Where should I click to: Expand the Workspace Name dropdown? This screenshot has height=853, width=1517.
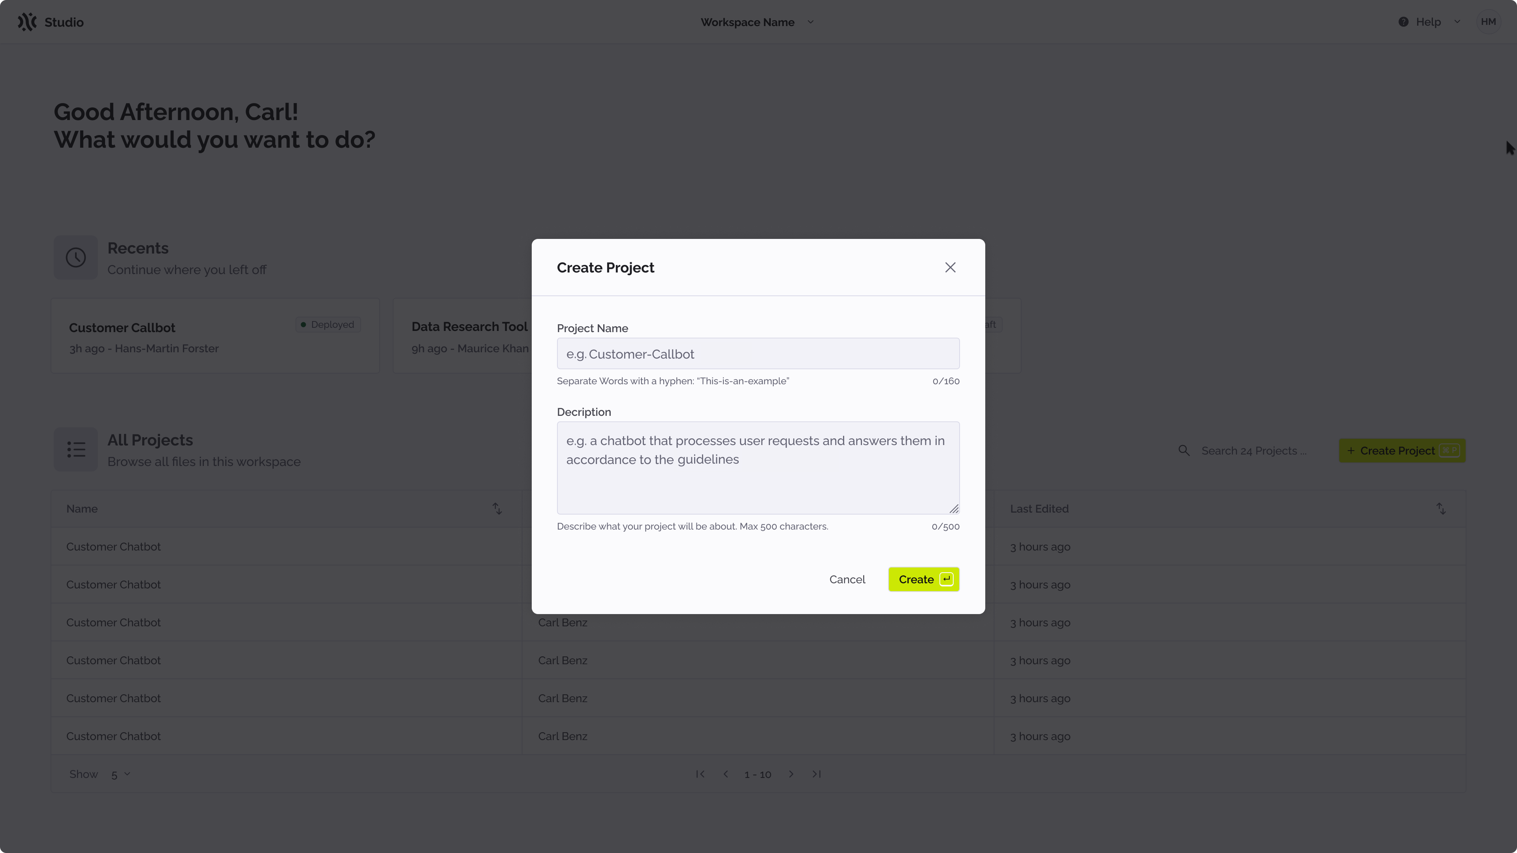[810, 22]
